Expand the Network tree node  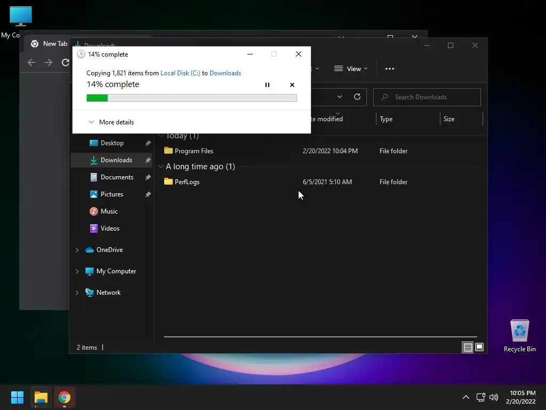pyautogui.click(x=77, y=293)
